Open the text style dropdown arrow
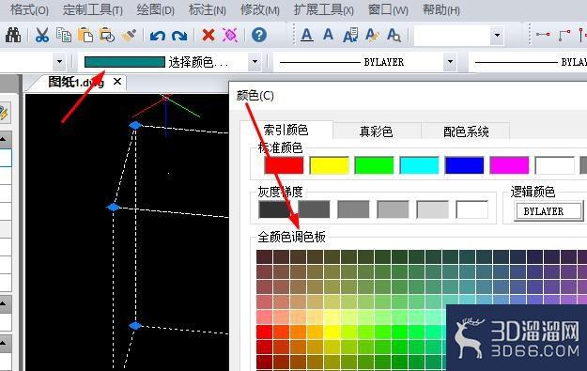Screen dimensions: 587x371 [497, 36]
